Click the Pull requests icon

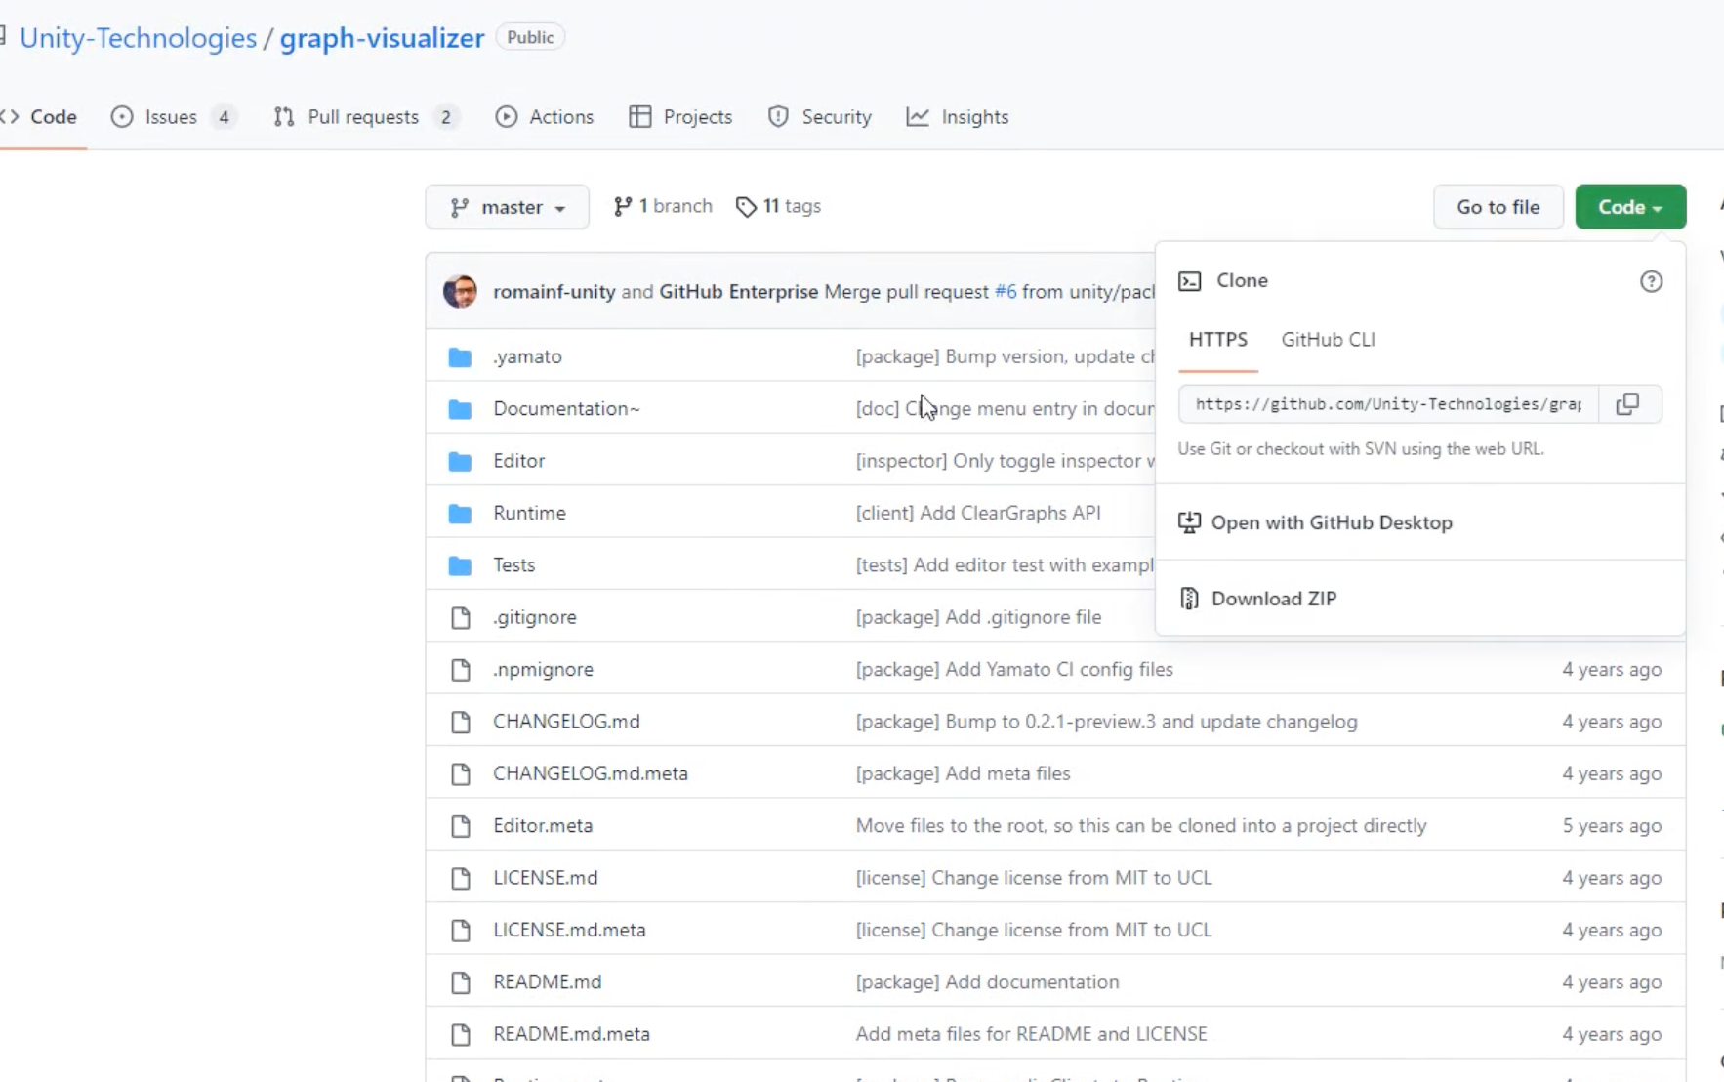coord(284,117)
